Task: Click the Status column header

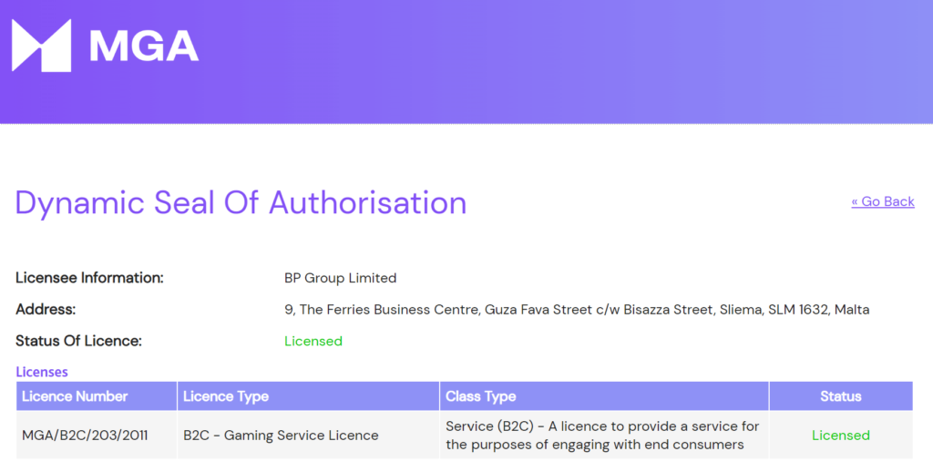Action: 840,396
